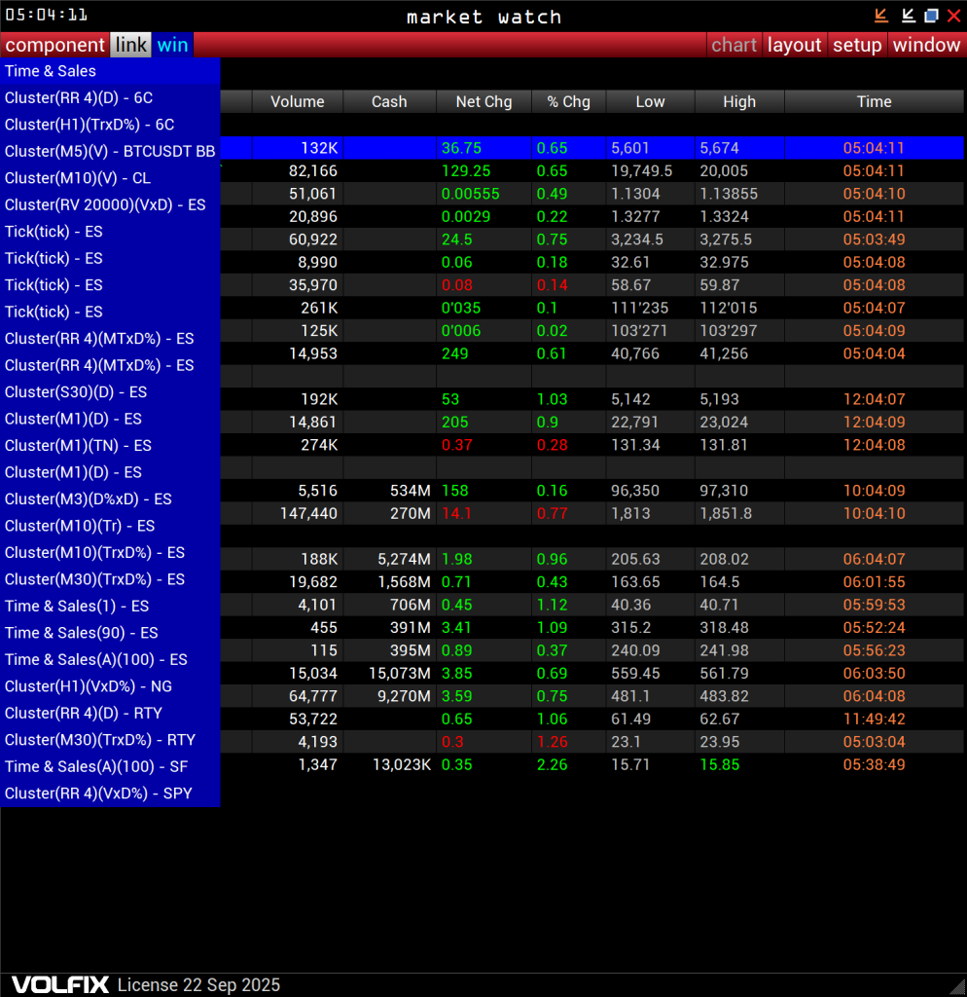This screenshot has height=997, width=967.
Task: Click the 15,073M cash cell
Action: coord(389,674)
